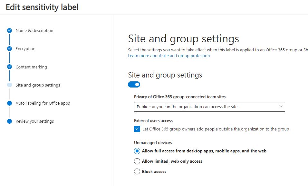Click the Auto-labeling step circle icon
Image resolution: width=308 pixels, height=186 pixels.
pyautogui.click(x=10, y=103)
